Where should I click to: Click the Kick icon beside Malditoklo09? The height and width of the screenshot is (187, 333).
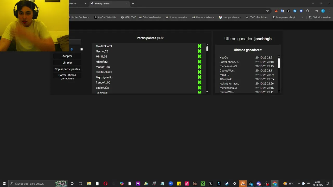coord(200,46)
